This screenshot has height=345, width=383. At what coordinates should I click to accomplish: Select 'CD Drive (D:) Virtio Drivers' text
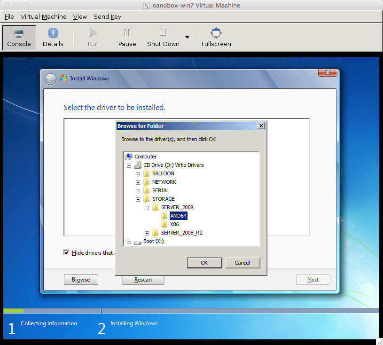pos(173,165)
